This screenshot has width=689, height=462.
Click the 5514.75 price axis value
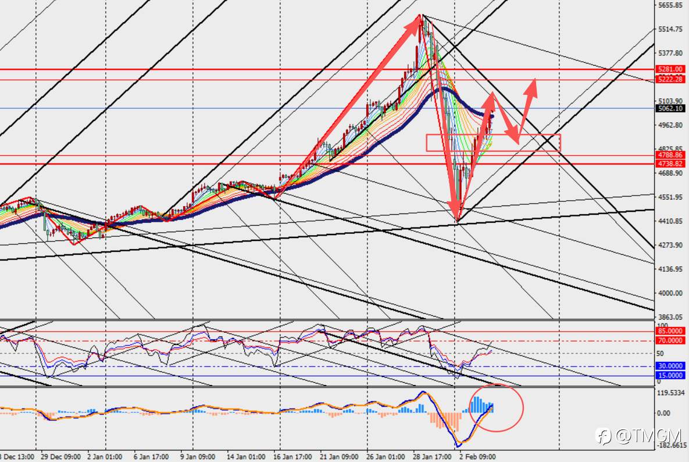point(670,29)
